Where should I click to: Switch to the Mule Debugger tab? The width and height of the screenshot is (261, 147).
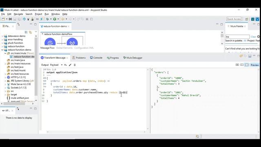tap(133, 58)
